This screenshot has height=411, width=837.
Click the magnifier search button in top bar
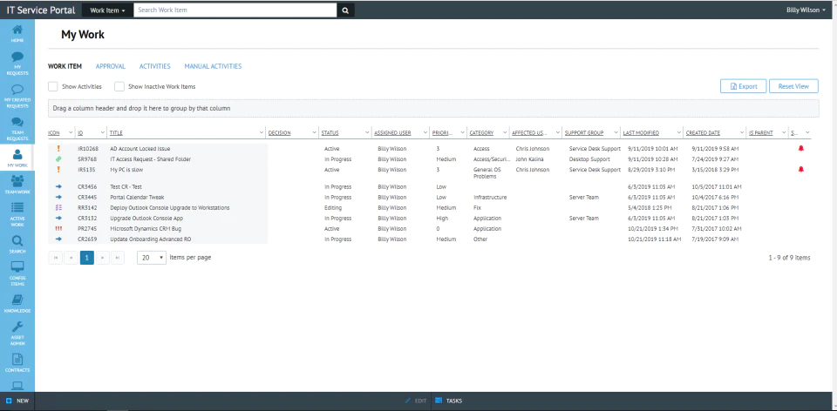(345, 10)
